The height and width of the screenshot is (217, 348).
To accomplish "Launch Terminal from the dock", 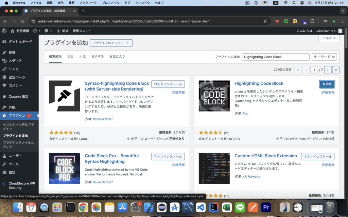I will [70, 207].
